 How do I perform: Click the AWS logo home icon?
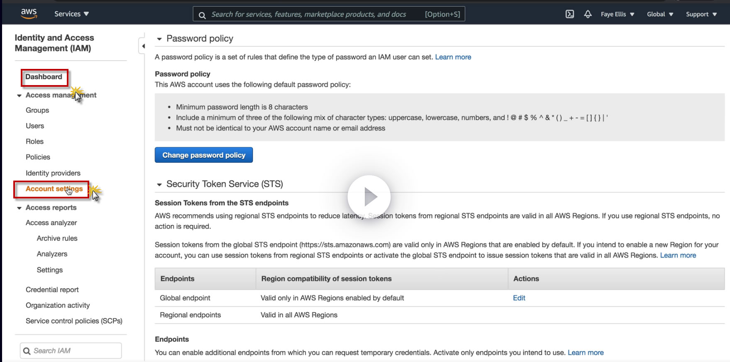click(x=29, y=13)
